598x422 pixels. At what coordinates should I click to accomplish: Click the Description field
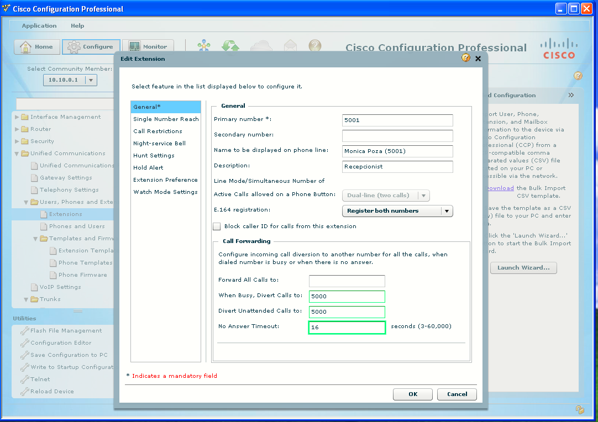(397, 167)
